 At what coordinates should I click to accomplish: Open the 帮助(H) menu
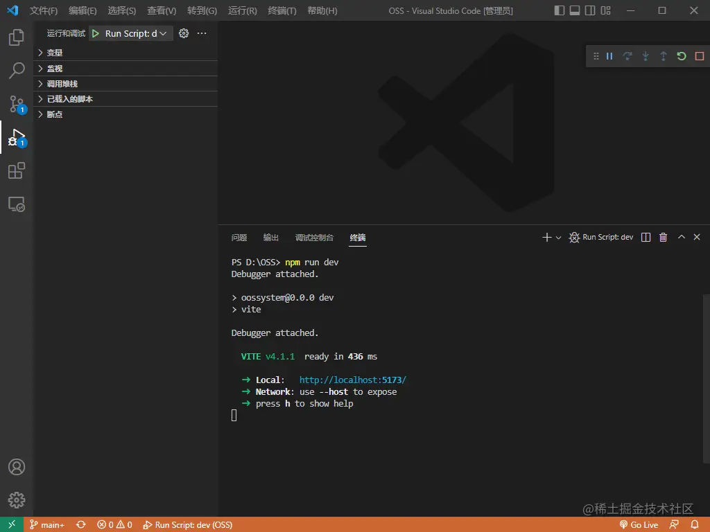point(322,10)
